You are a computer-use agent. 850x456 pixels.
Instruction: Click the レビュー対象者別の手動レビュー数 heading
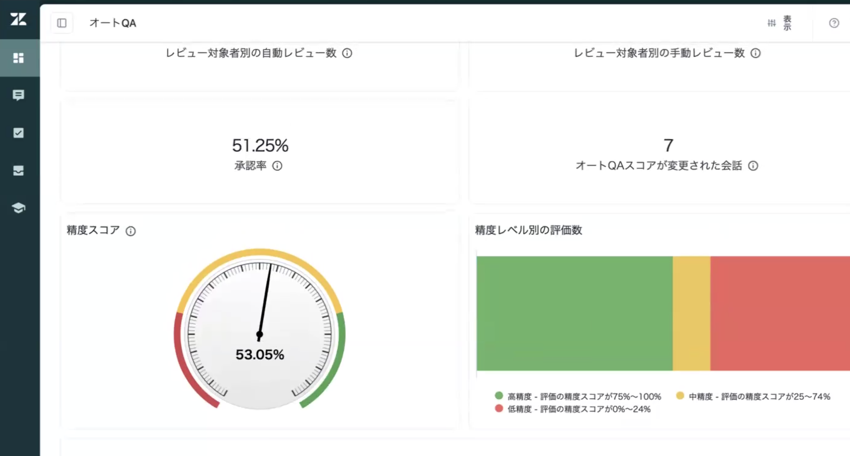[659, 53]
